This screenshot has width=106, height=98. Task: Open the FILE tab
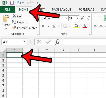click(x=7, y=10)
